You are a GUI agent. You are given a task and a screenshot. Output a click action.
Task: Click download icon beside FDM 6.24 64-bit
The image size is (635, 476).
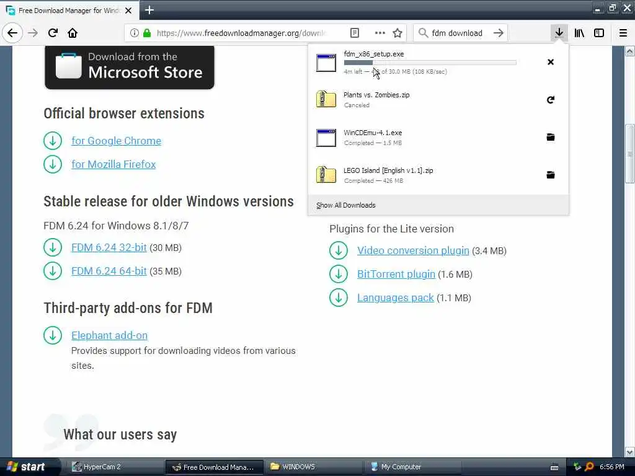(53, 271)
